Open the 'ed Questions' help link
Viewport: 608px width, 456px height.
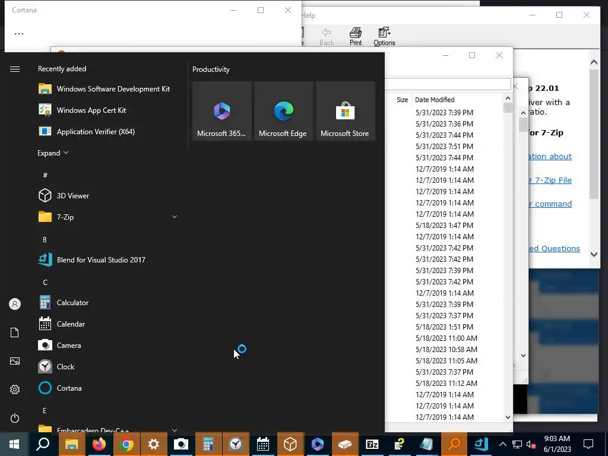555,249
